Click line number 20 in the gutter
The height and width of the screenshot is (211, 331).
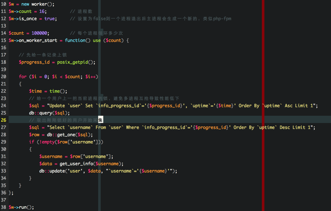point(3,76)
